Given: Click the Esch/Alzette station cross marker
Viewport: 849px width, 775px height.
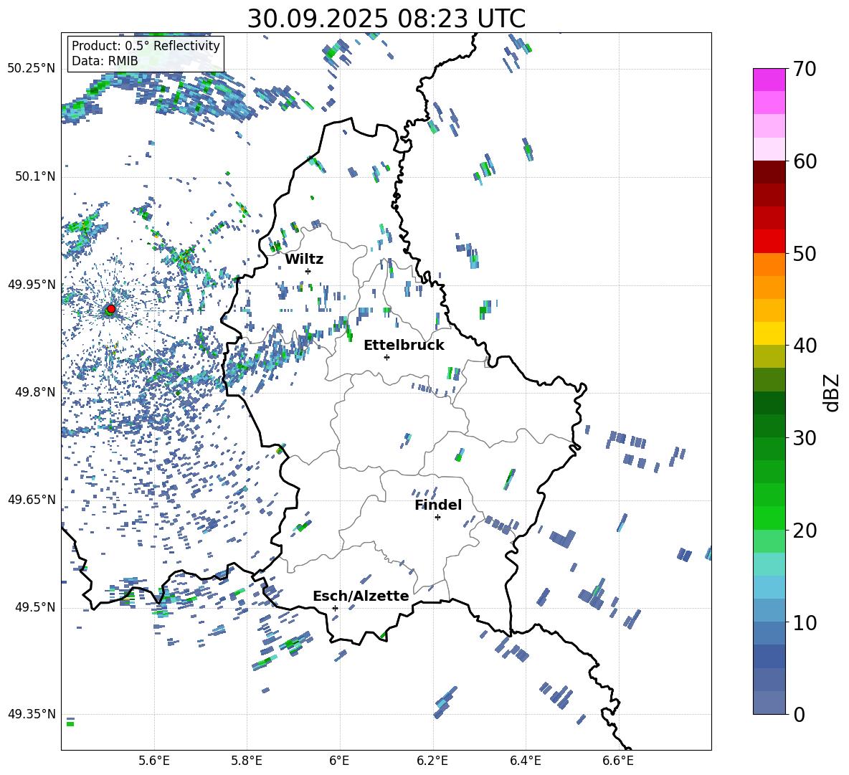Looking at the screenshot, I should pyautogui.click(x=335, y=608).
